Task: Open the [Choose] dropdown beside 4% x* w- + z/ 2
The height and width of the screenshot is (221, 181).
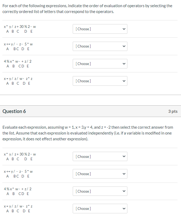Action: (100, 64)
